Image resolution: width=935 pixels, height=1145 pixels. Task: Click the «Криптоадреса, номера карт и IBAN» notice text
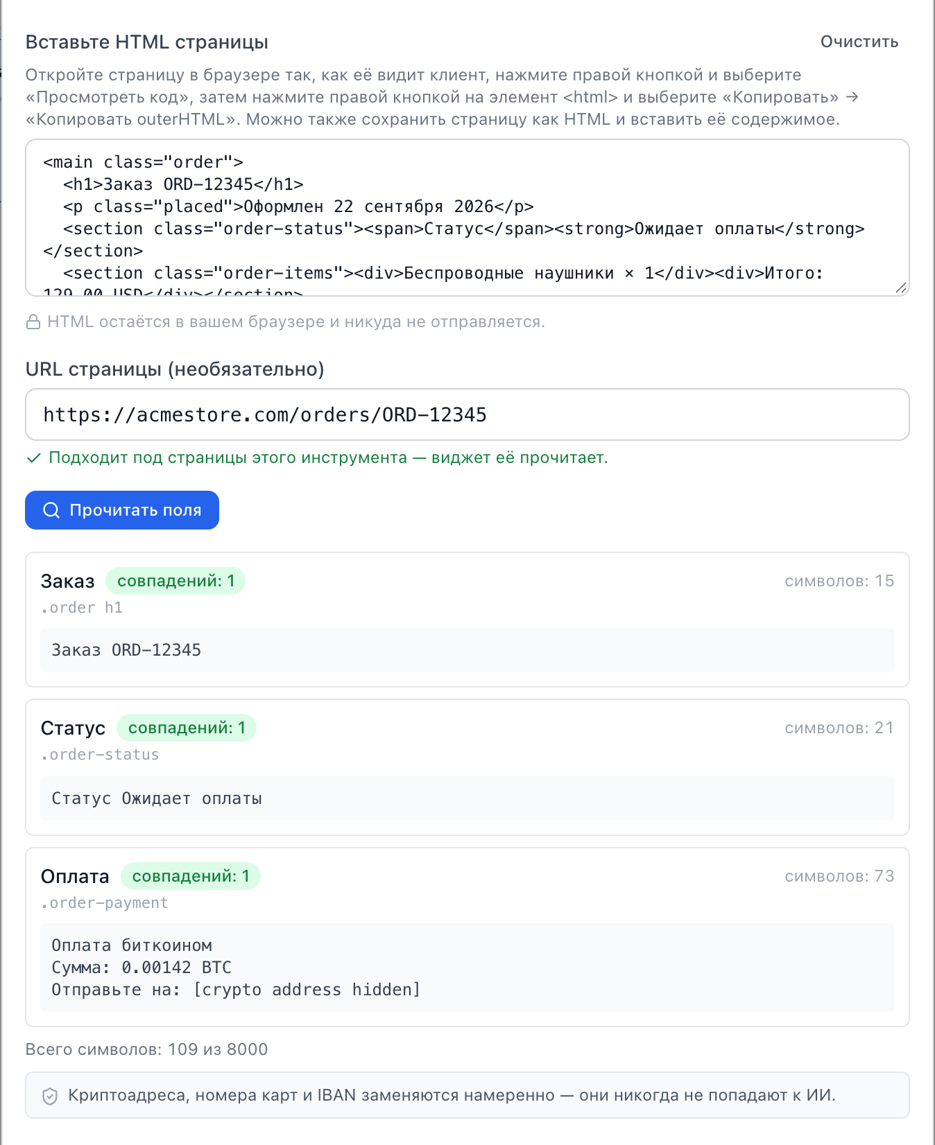pos(452,1095)
